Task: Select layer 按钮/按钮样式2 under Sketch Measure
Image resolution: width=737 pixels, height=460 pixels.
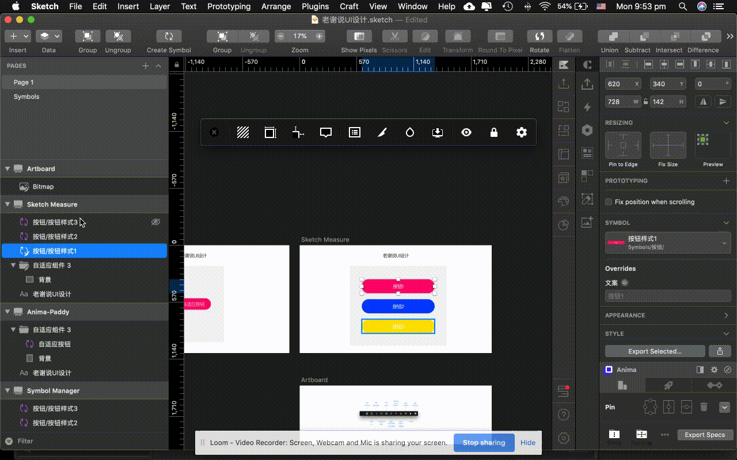Action: (84, 236)
